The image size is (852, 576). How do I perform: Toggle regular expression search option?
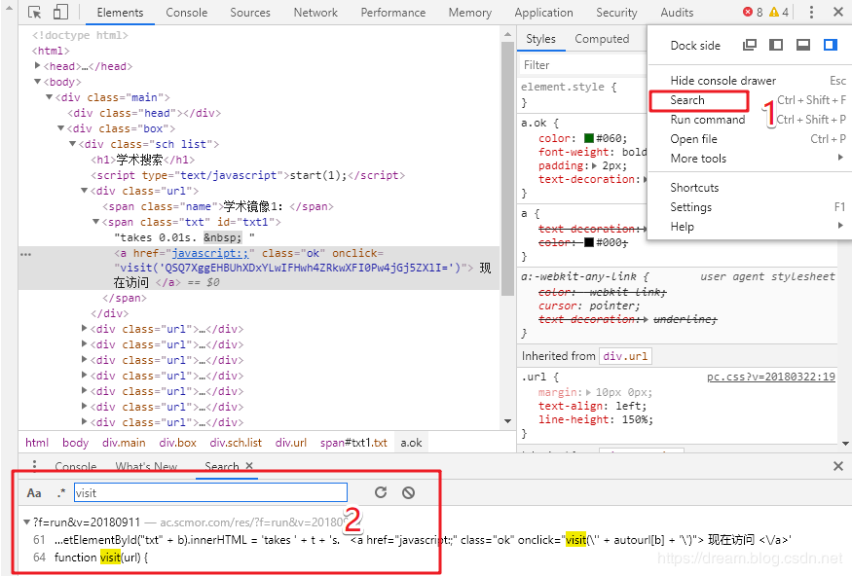pos(60,493)
